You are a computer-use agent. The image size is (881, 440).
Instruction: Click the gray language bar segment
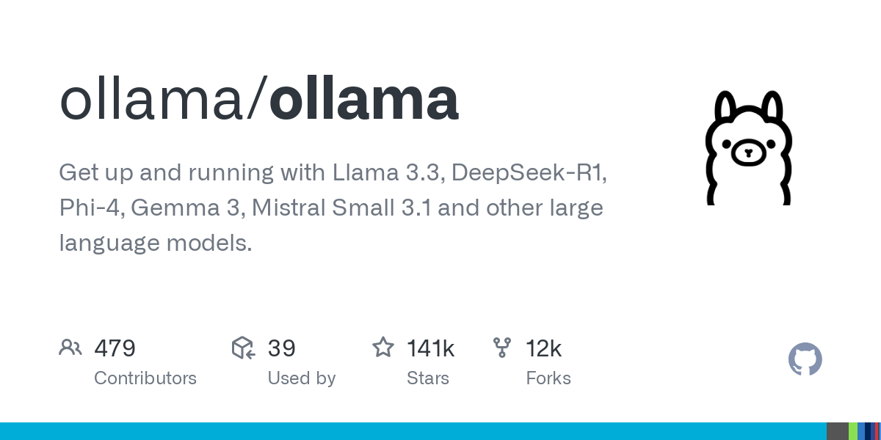coord(838,431)
